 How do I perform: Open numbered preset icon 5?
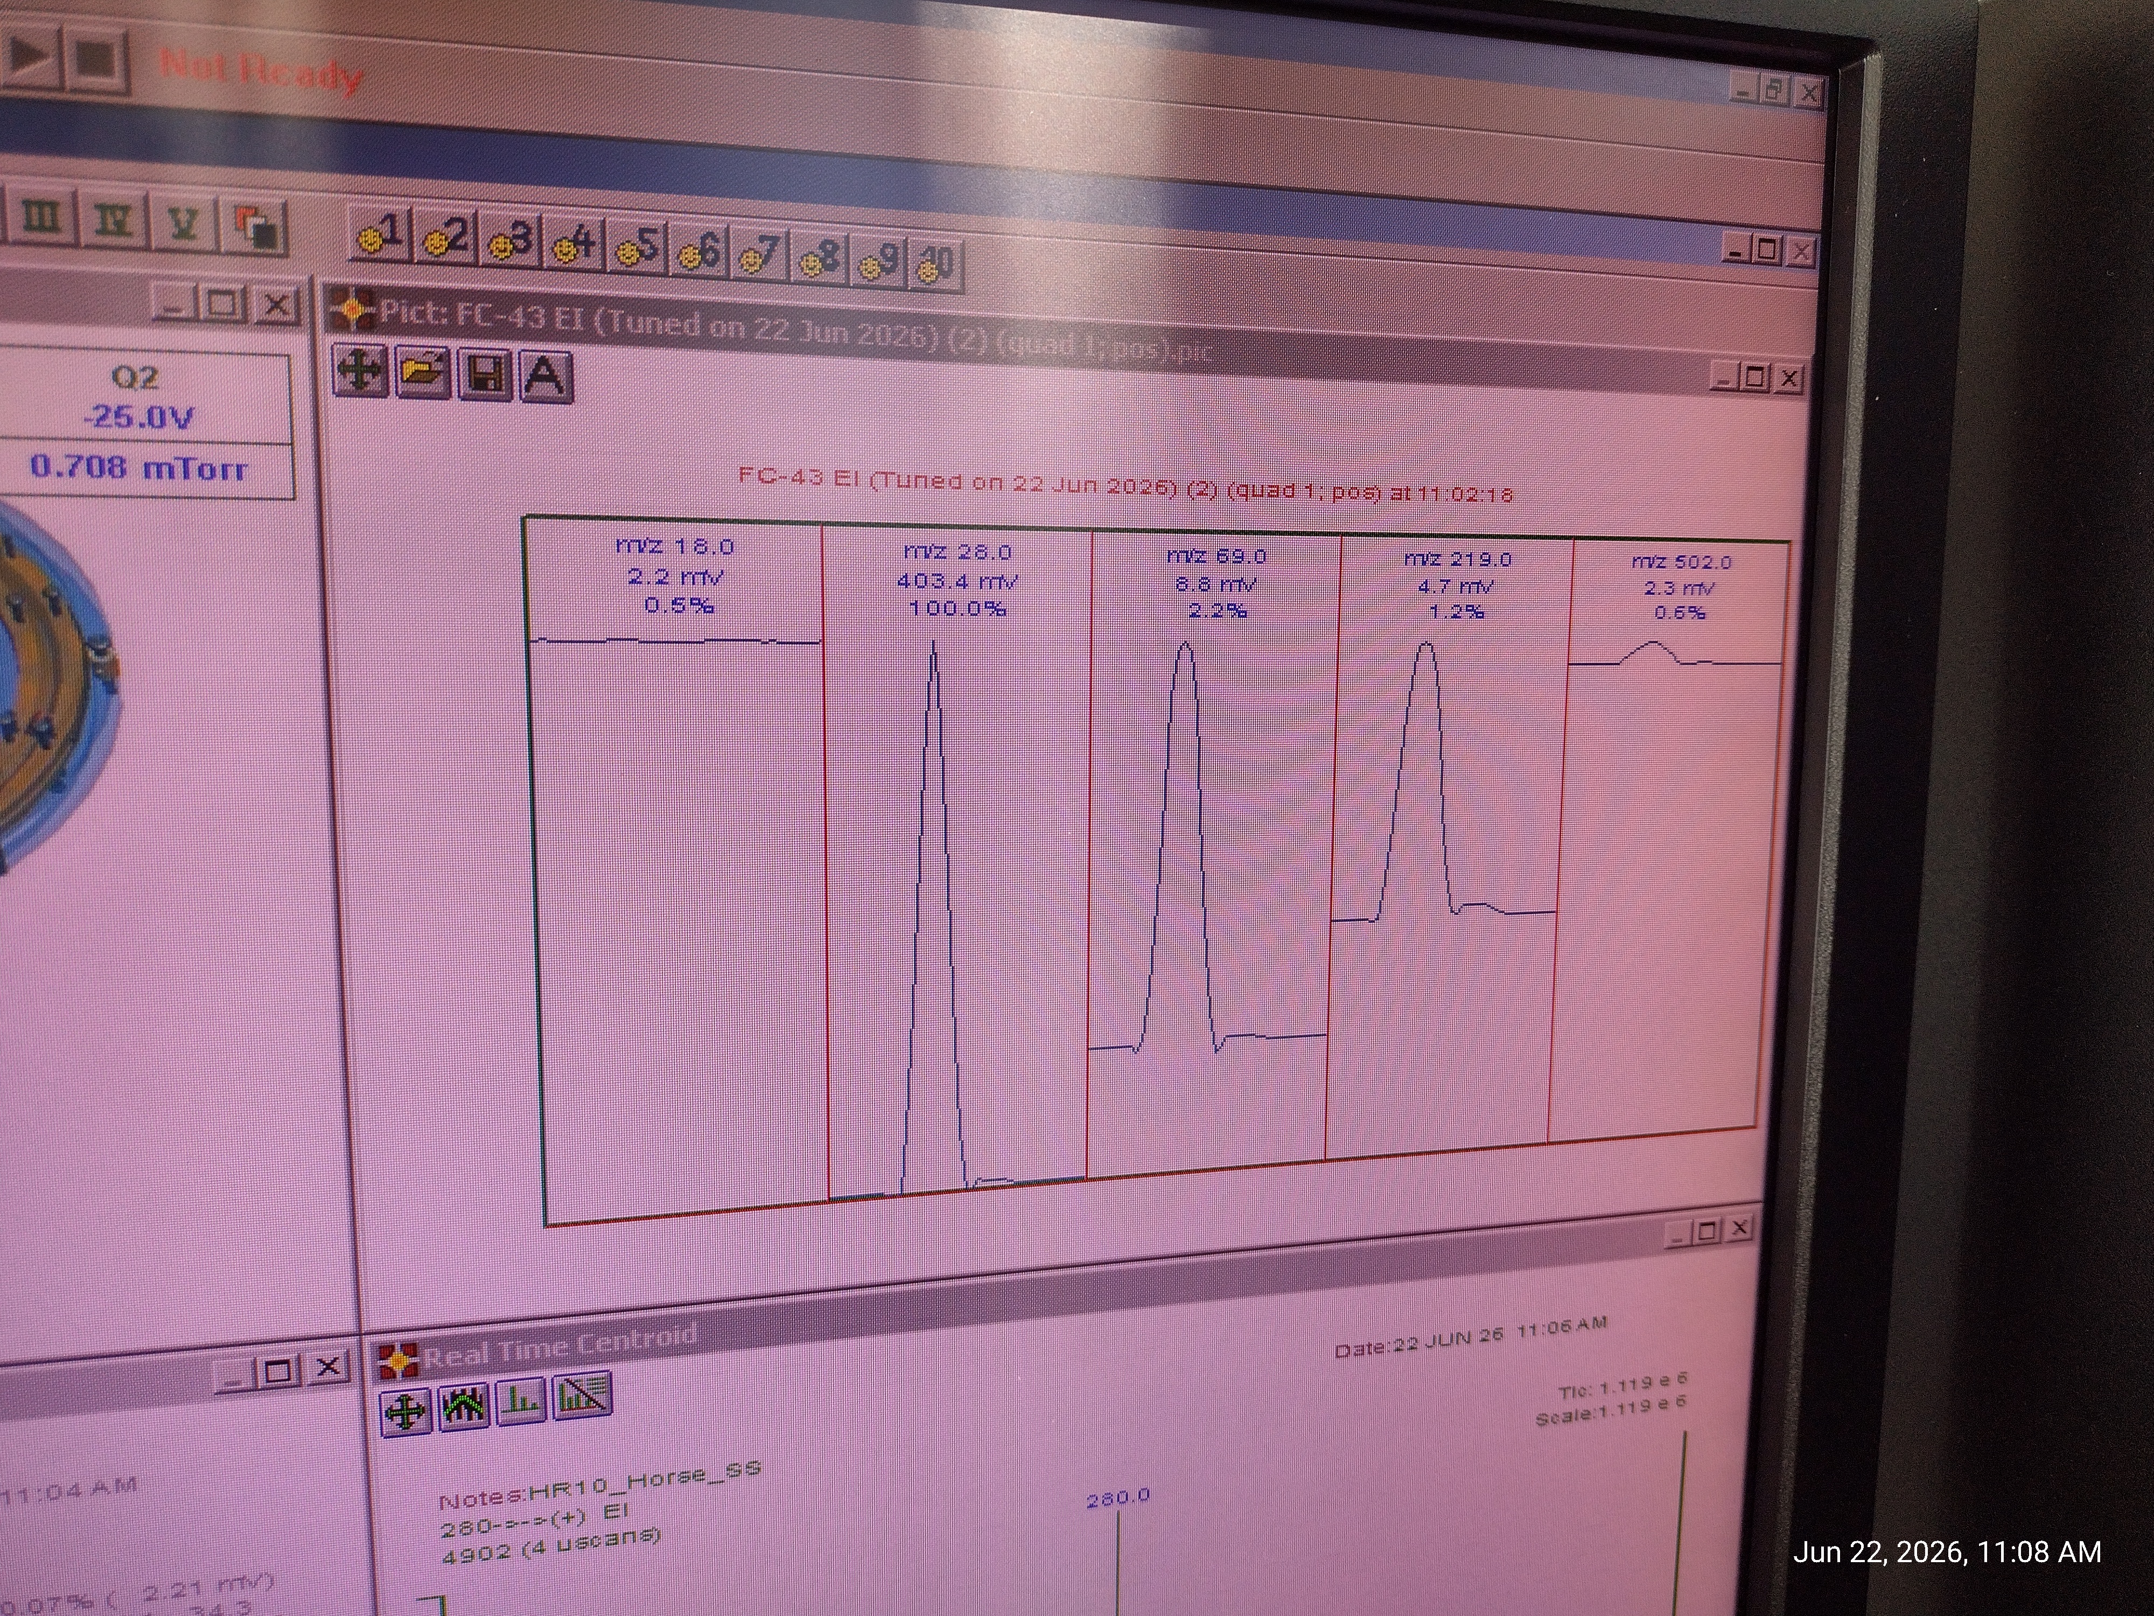click(637, 247)
